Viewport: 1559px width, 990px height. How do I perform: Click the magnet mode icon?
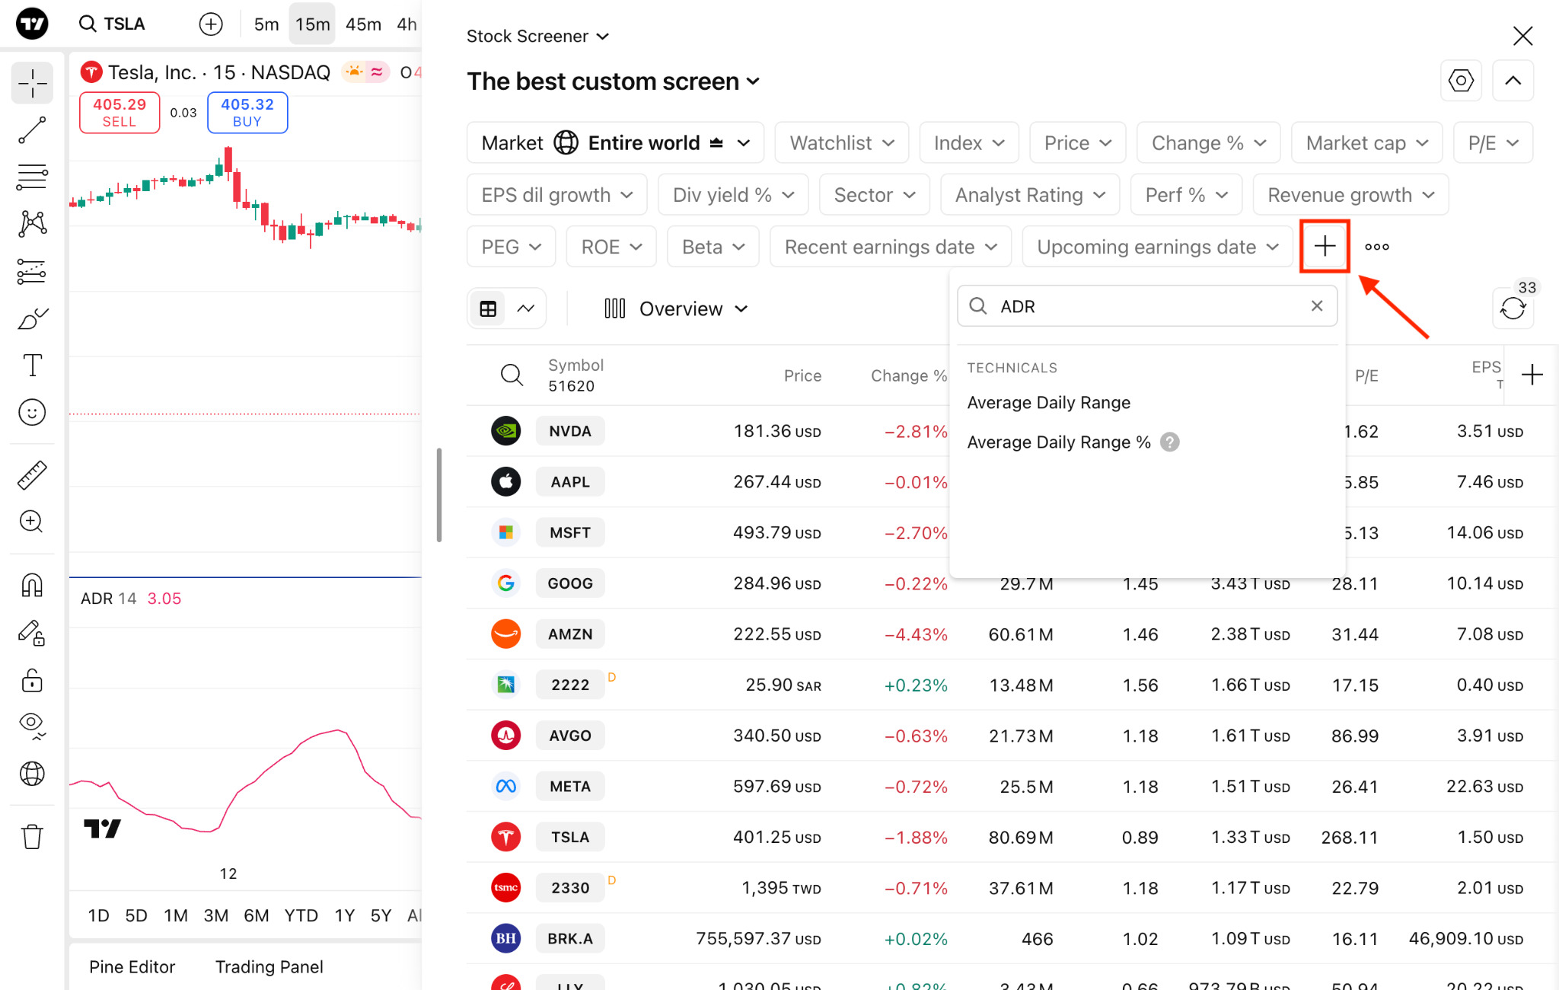(x=32, y=586)
